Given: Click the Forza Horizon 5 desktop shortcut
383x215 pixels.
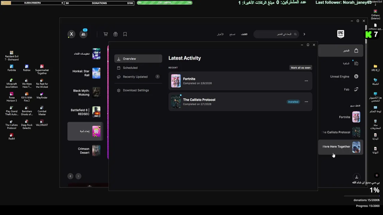Looking at the screenshot, I should (12, 97).
